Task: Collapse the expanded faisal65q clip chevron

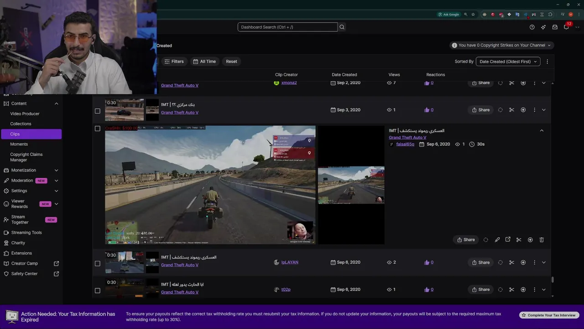Action: (542, 131)
